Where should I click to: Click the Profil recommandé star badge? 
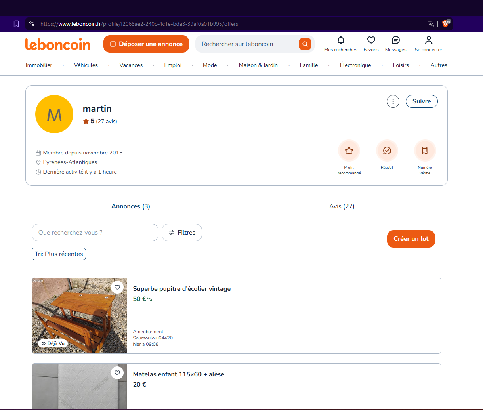(x=349, y=151)
